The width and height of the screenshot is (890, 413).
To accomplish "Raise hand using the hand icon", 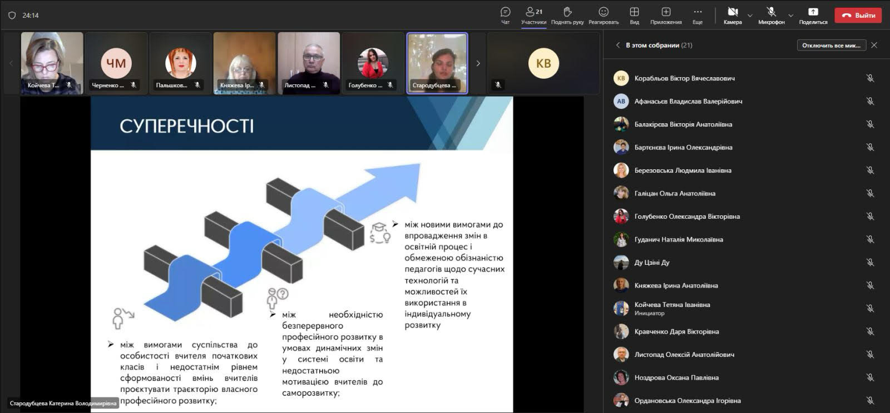I will tap(567, 12).
